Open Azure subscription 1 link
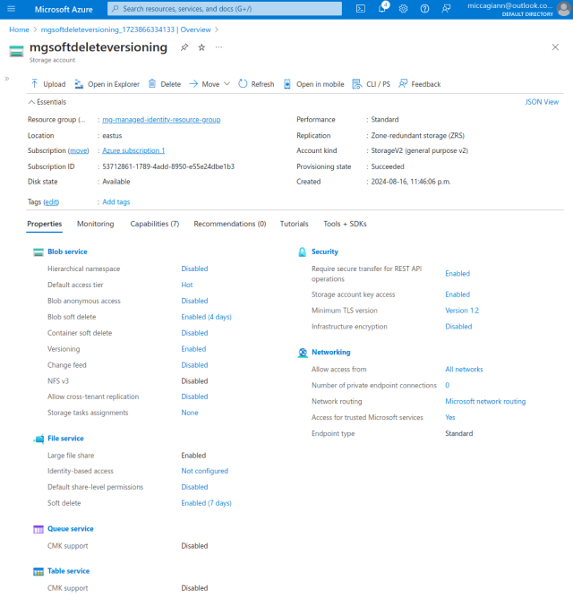Image resolution: width=573 pixels, height=597 pixels. (133, 150)
